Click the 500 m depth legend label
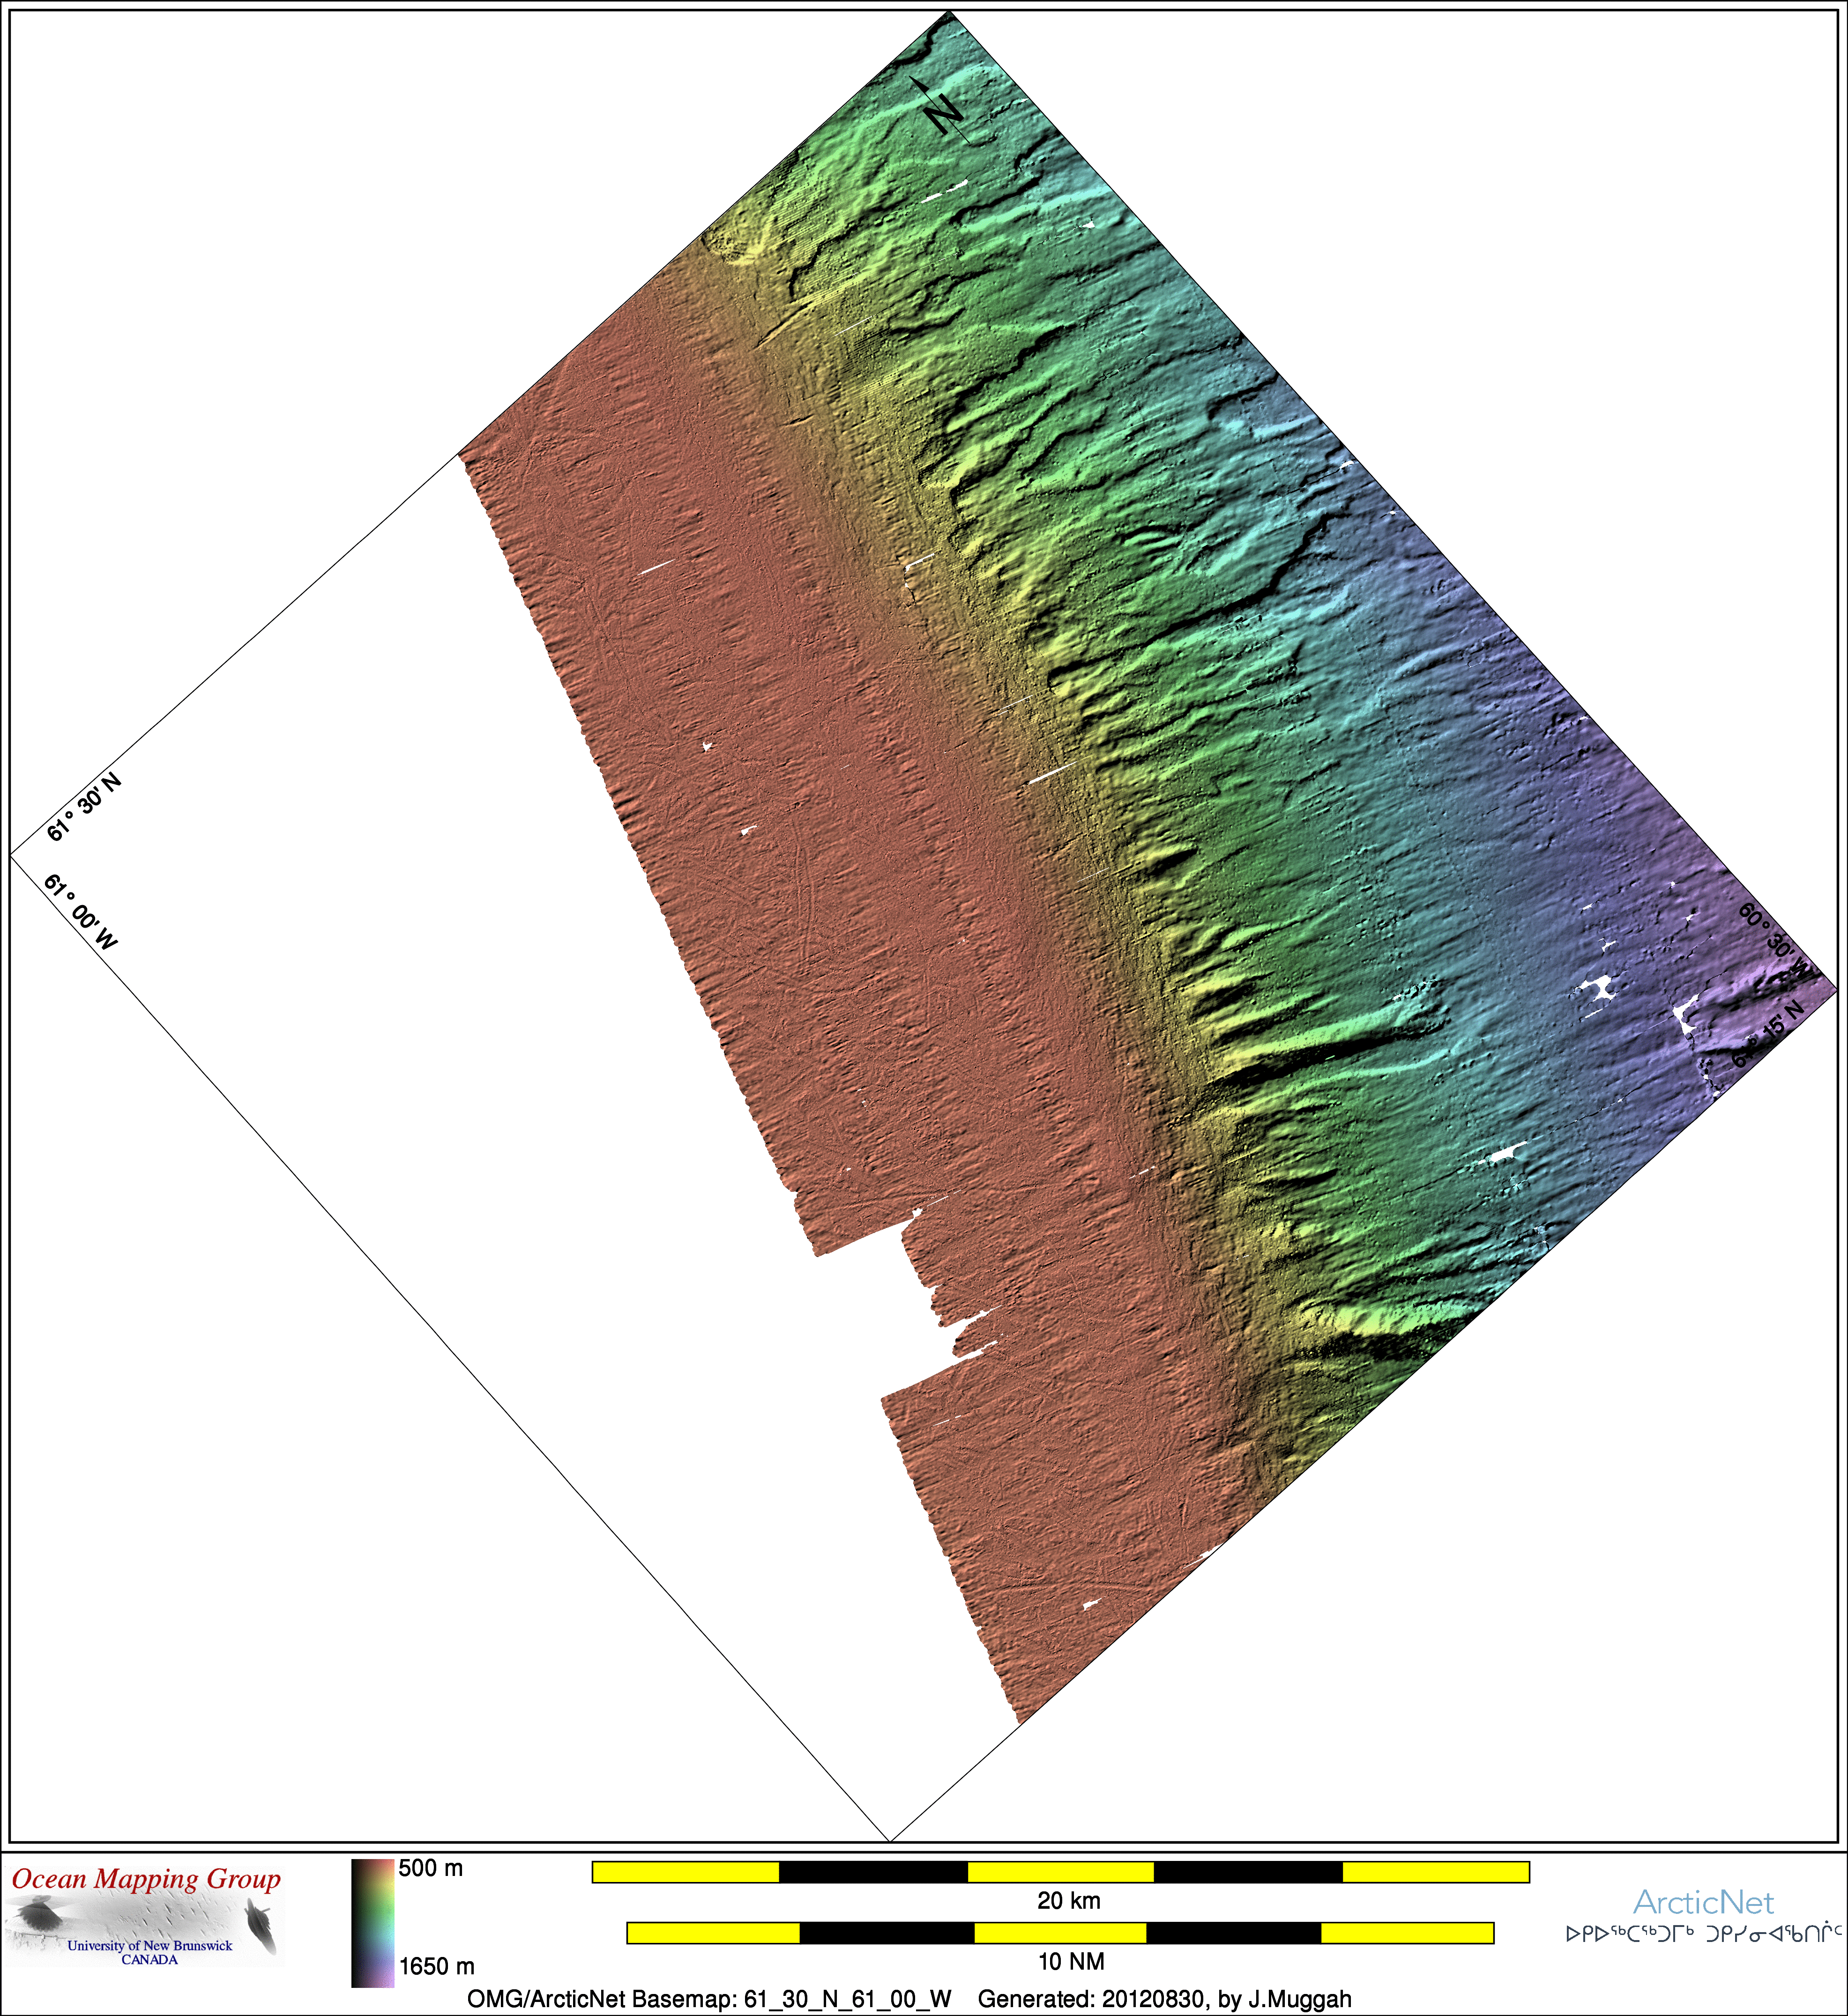Image resolution: width=1848 pixels, height=2016 pixels. (x=431, y=1868)
